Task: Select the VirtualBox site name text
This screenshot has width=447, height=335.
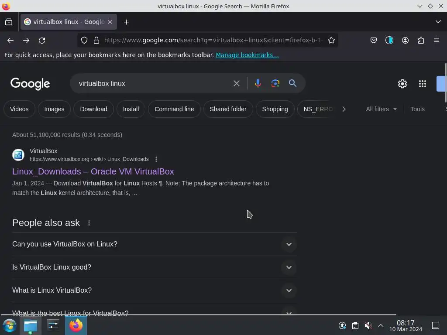Action: pyautogui.click(x=44, y=151)
